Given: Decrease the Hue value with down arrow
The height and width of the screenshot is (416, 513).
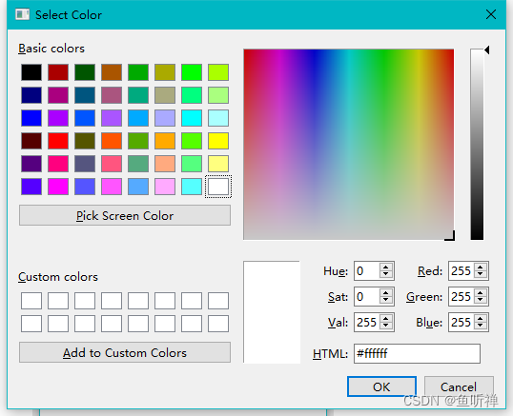Looking at the screenshot, I should point(386,274).
